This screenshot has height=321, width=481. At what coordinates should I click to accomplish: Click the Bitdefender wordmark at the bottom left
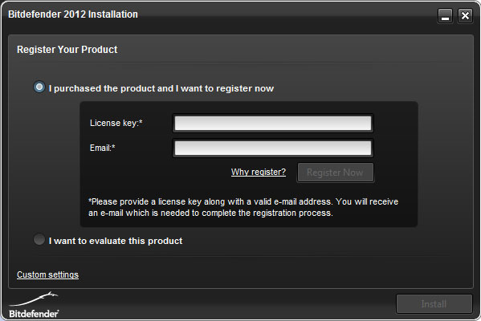34,314
